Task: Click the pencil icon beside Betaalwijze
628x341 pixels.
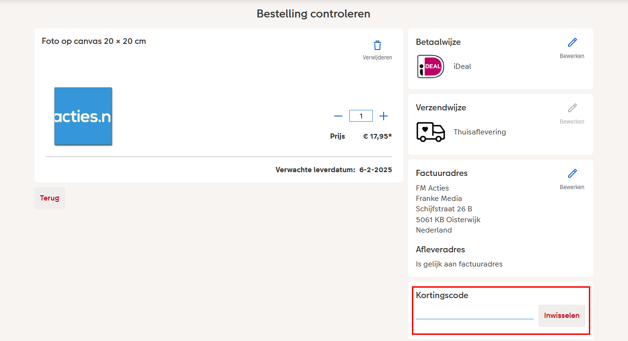Action: (x=572, y=42)
